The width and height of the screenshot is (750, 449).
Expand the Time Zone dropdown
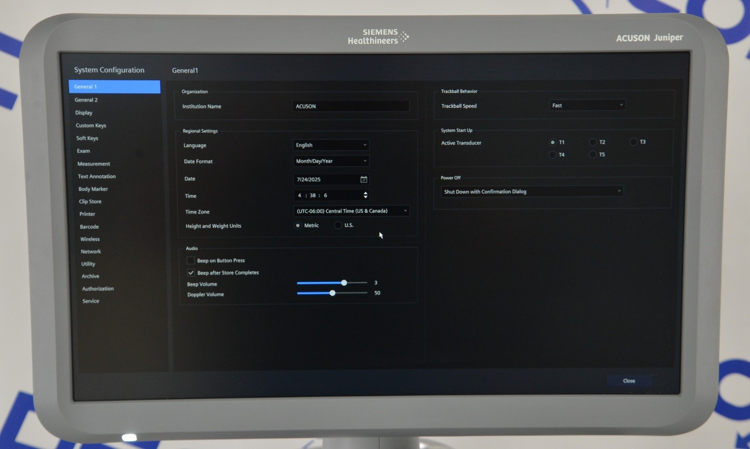352,211
